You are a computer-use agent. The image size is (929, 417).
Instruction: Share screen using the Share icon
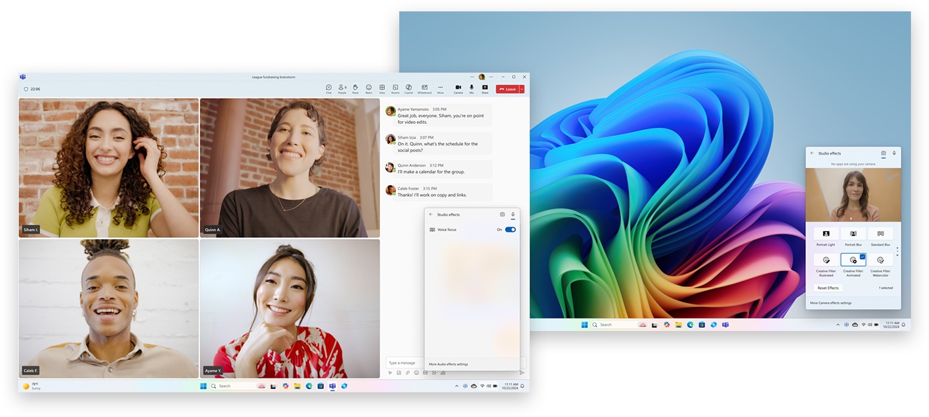(x=484, y=89)
